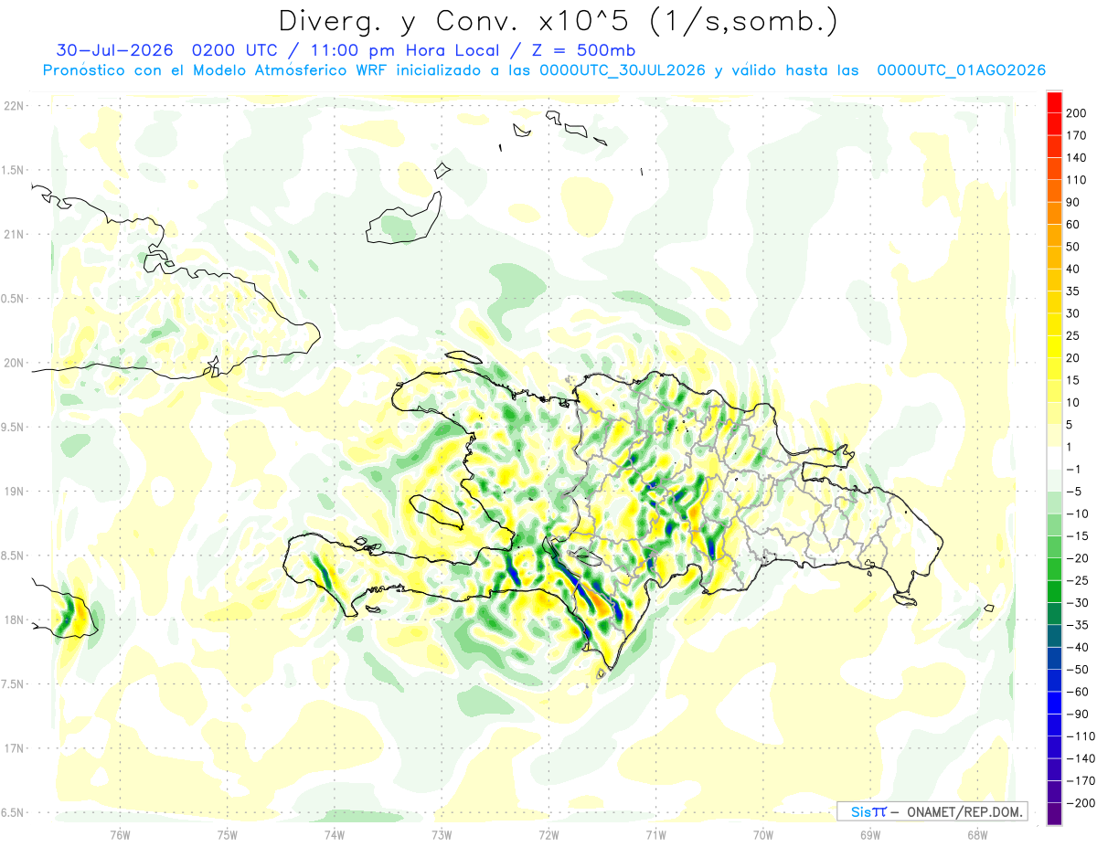Click the "73W" longitude label
This screenshot has height=847, width=1097.
point(442,834)
